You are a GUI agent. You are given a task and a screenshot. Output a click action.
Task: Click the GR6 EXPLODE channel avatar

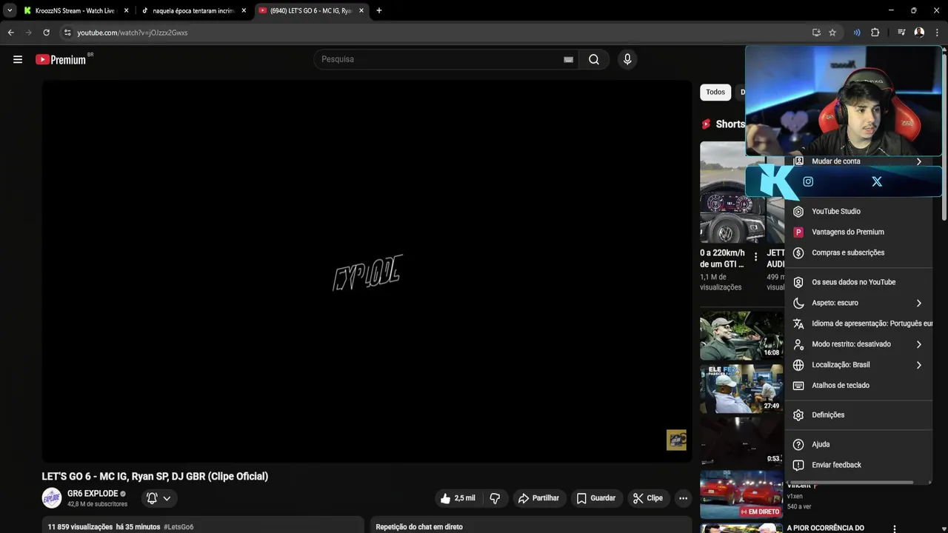pos(52,498)
